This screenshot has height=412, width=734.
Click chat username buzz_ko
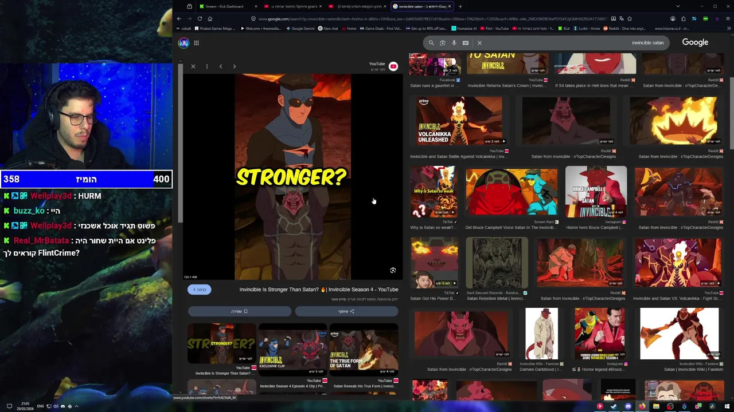point(29,211)
